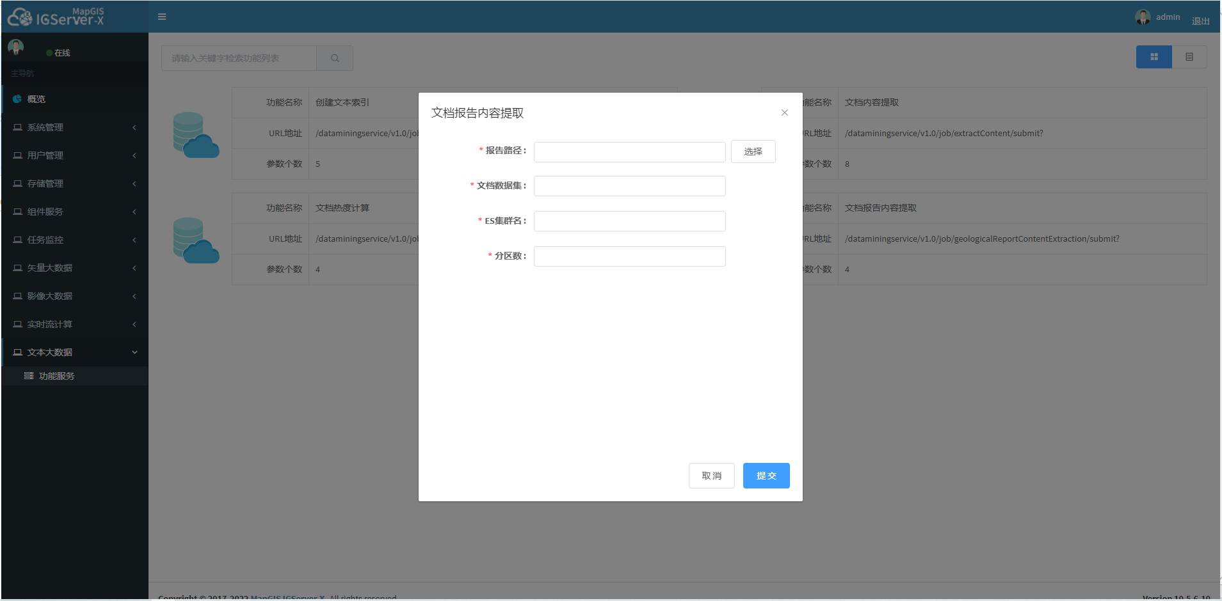Focus the 报告路径 input field

click(x=630, y=152)
